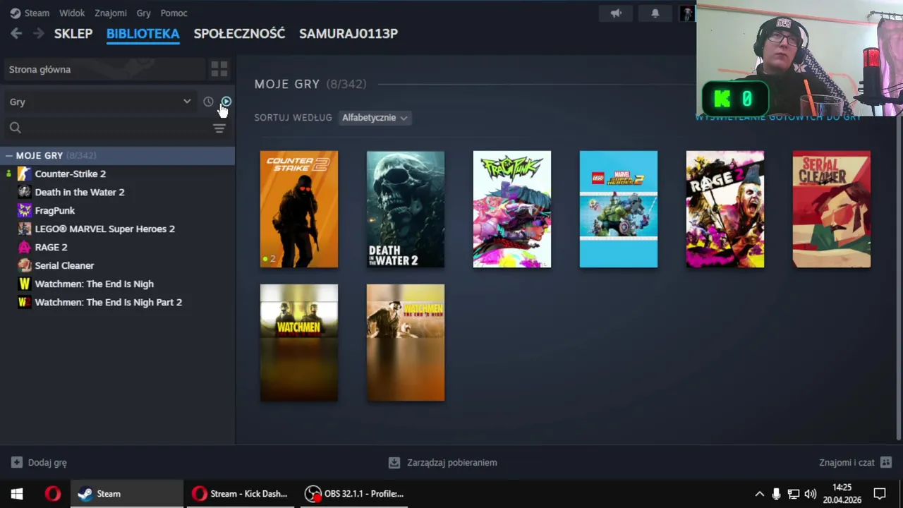Viewport: 903px width, 508px height.
Task: Open the taskbar clock showing 14:25
Action: [842, 494]
